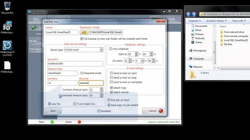Open Homegroup in Explorer sidebar
The width and height of the screenshot is (250, 140).
[x=198, y=51]
